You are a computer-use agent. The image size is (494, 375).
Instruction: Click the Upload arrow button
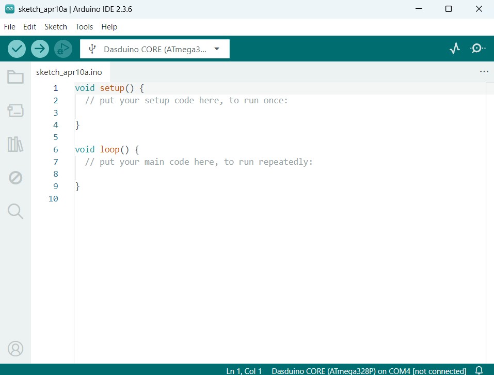[x=40, y=49]
